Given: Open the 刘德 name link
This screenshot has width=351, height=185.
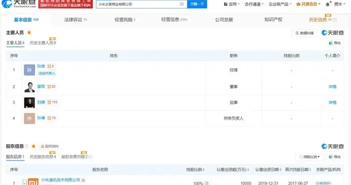Looking at the screenshot, I should tap(41, 102).
